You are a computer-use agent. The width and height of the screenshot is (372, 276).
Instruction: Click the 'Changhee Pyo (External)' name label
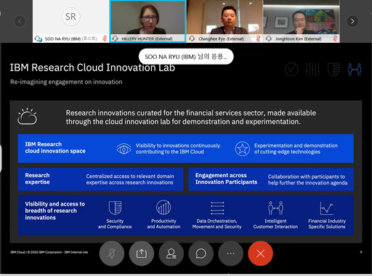pyautogui.click(x=221, y=38)
